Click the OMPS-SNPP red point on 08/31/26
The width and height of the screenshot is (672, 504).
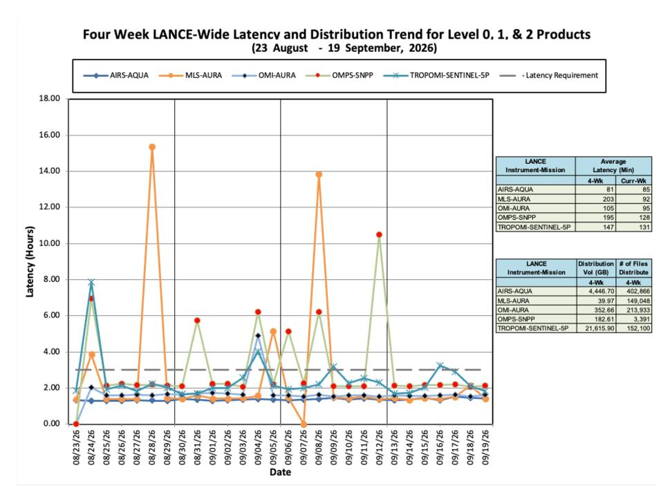pyautogui.click(x=197, y=321)
